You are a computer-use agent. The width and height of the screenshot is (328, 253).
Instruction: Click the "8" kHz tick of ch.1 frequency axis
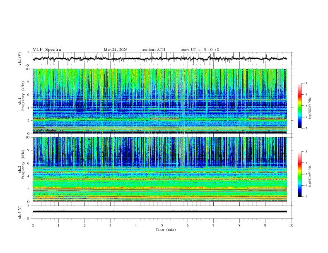[x=29, y=82]
